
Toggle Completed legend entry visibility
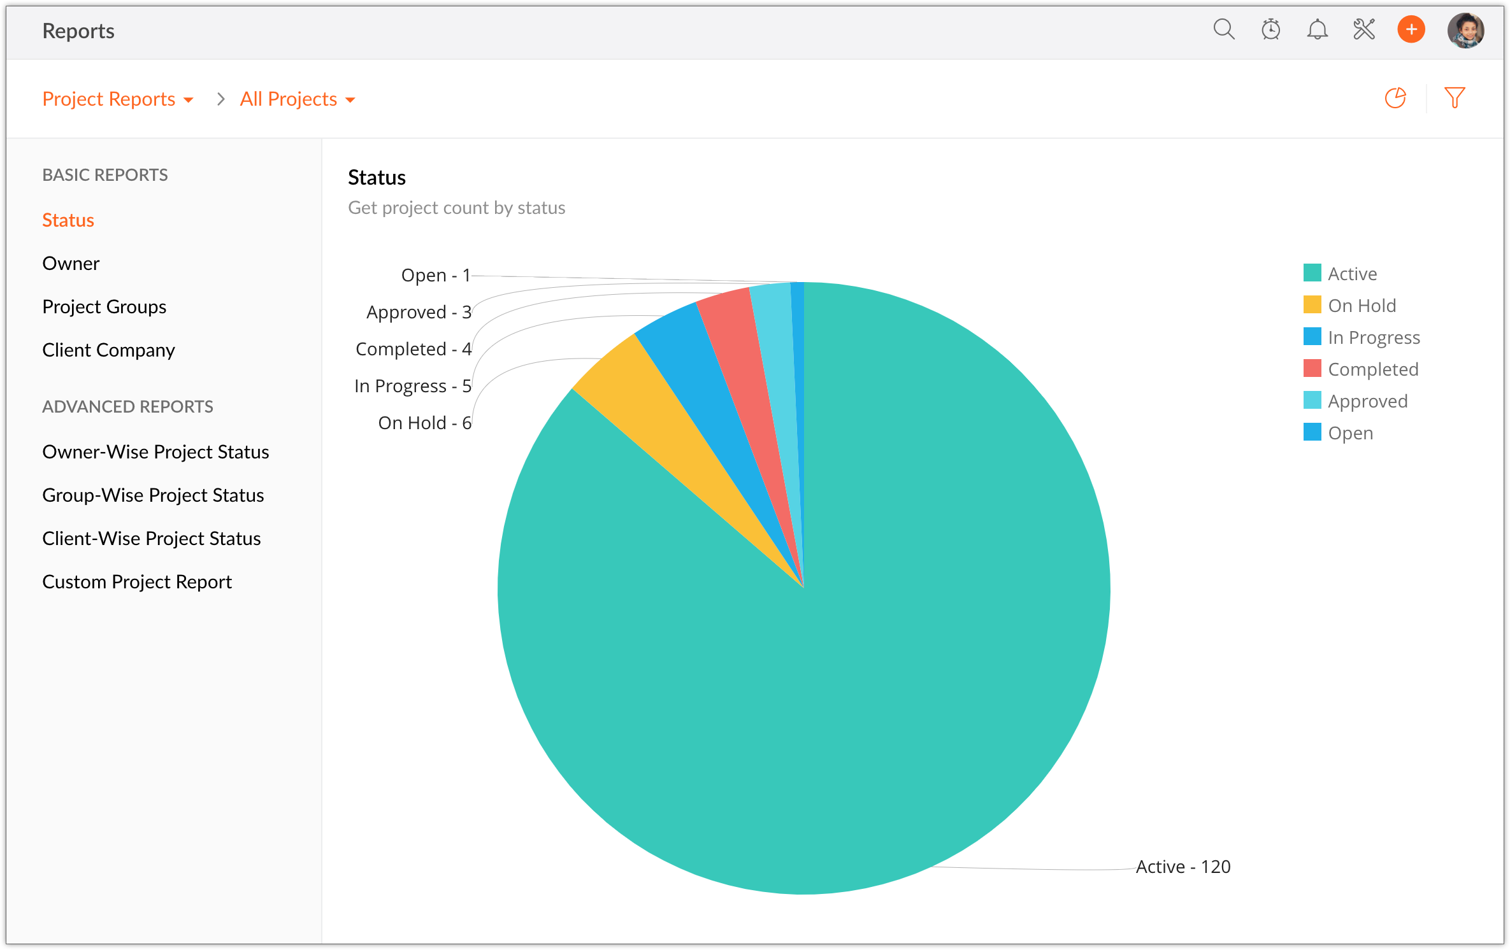point(1373,369)
